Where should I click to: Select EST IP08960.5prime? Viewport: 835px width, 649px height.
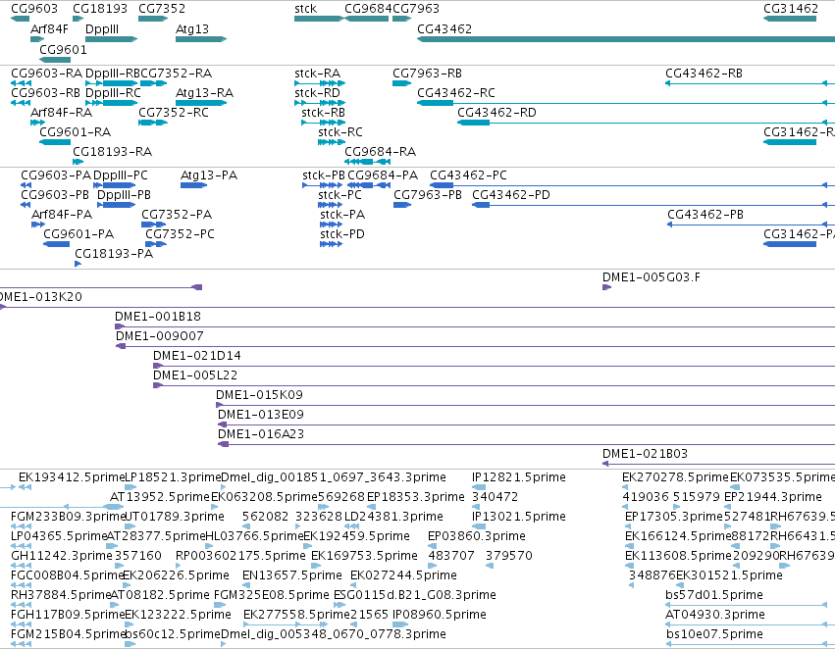tap(400, 624)
